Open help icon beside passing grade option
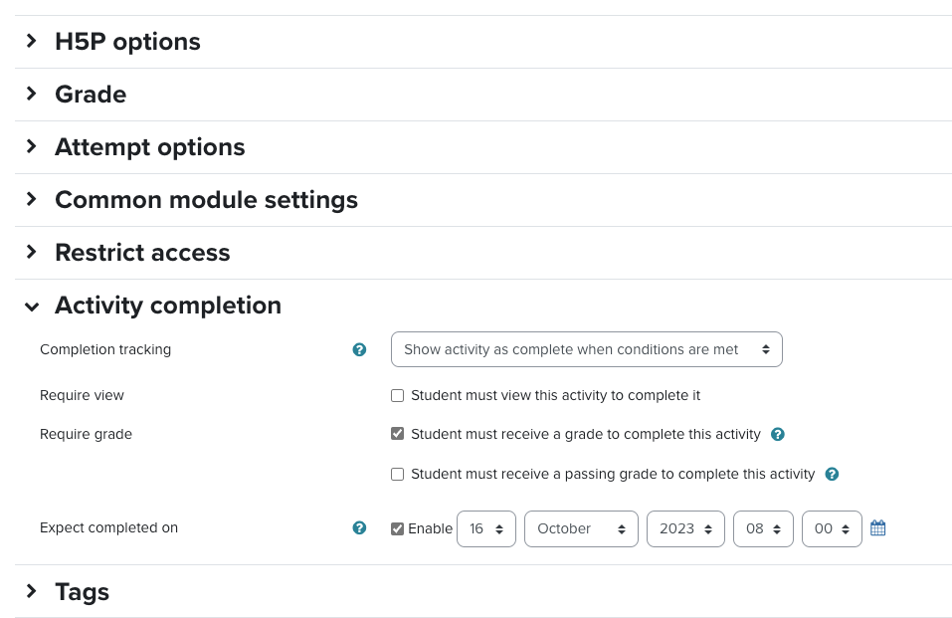The width and height of the screenshot is (952, 618). pos(832,474)
